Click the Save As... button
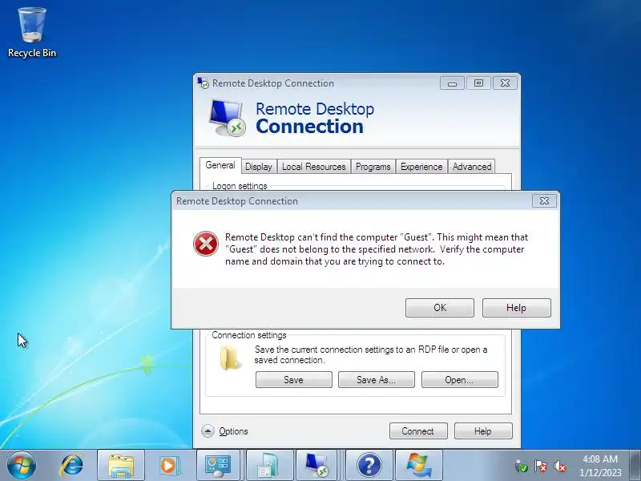The height and width of the screenshot is (481, 641). pyautogui.click(x=376, y=379)
